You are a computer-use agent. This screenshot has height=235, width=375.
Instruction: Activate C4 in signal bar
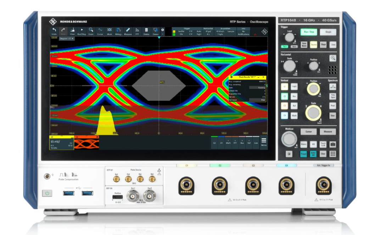[x=221, y=142]
